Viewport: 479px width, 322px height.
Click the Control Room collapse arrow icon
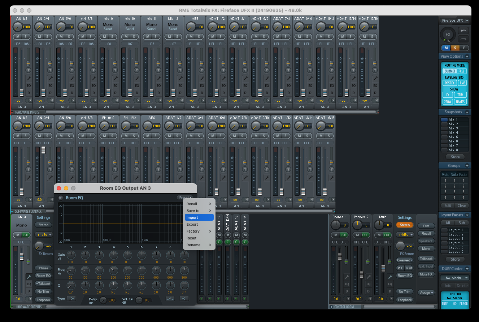(331, 307)
